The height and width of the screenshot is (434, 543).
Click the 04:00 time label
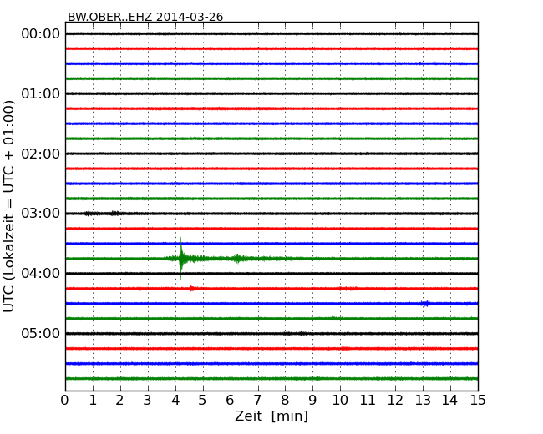(41, 274)
